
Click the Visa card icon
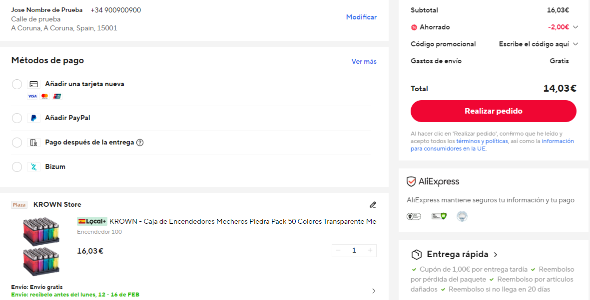[32, 96]
